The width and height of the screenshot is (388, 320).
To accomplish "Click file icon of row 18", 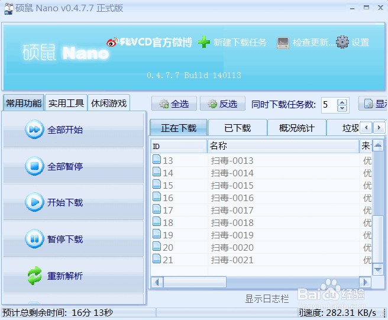I will pyautogui.click(x=157, y=221).
